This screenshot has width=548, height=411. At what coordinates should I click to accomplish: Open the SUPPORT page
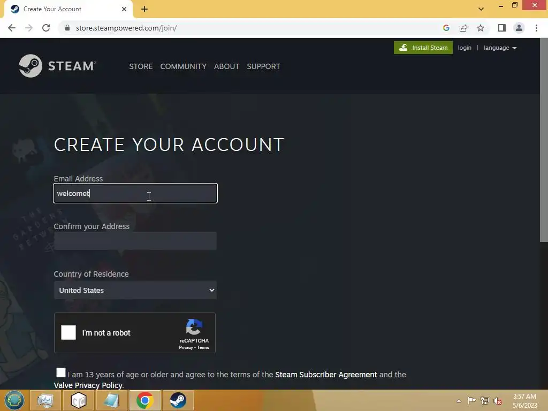point(263,66)
